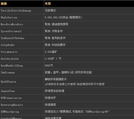The height and width of the screenshot is (119, 134).
Task: Select the IAmIronman cheat code
Action: (x=8, y=72)
